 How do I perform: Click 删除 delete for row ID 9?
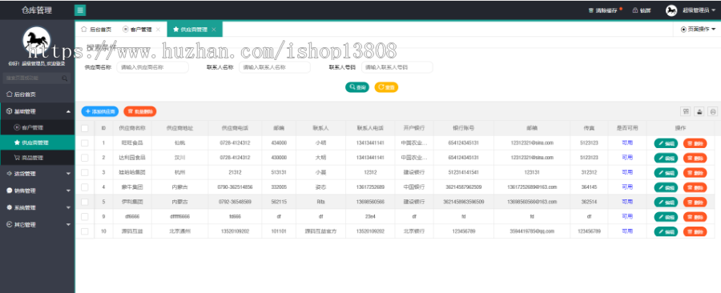coord(695,217)
